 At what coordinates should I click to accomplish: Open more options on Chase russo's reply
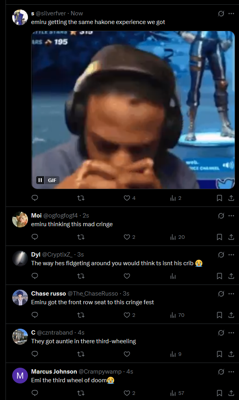tap(232, 294)
